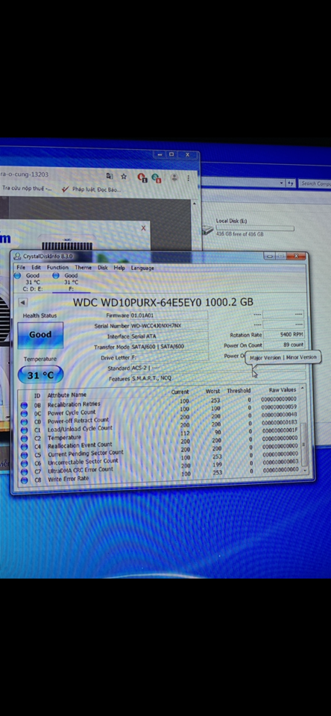The image size is (331, 716).
Task: Click status orb for Current Pending Sector Count
Action: 24,455
